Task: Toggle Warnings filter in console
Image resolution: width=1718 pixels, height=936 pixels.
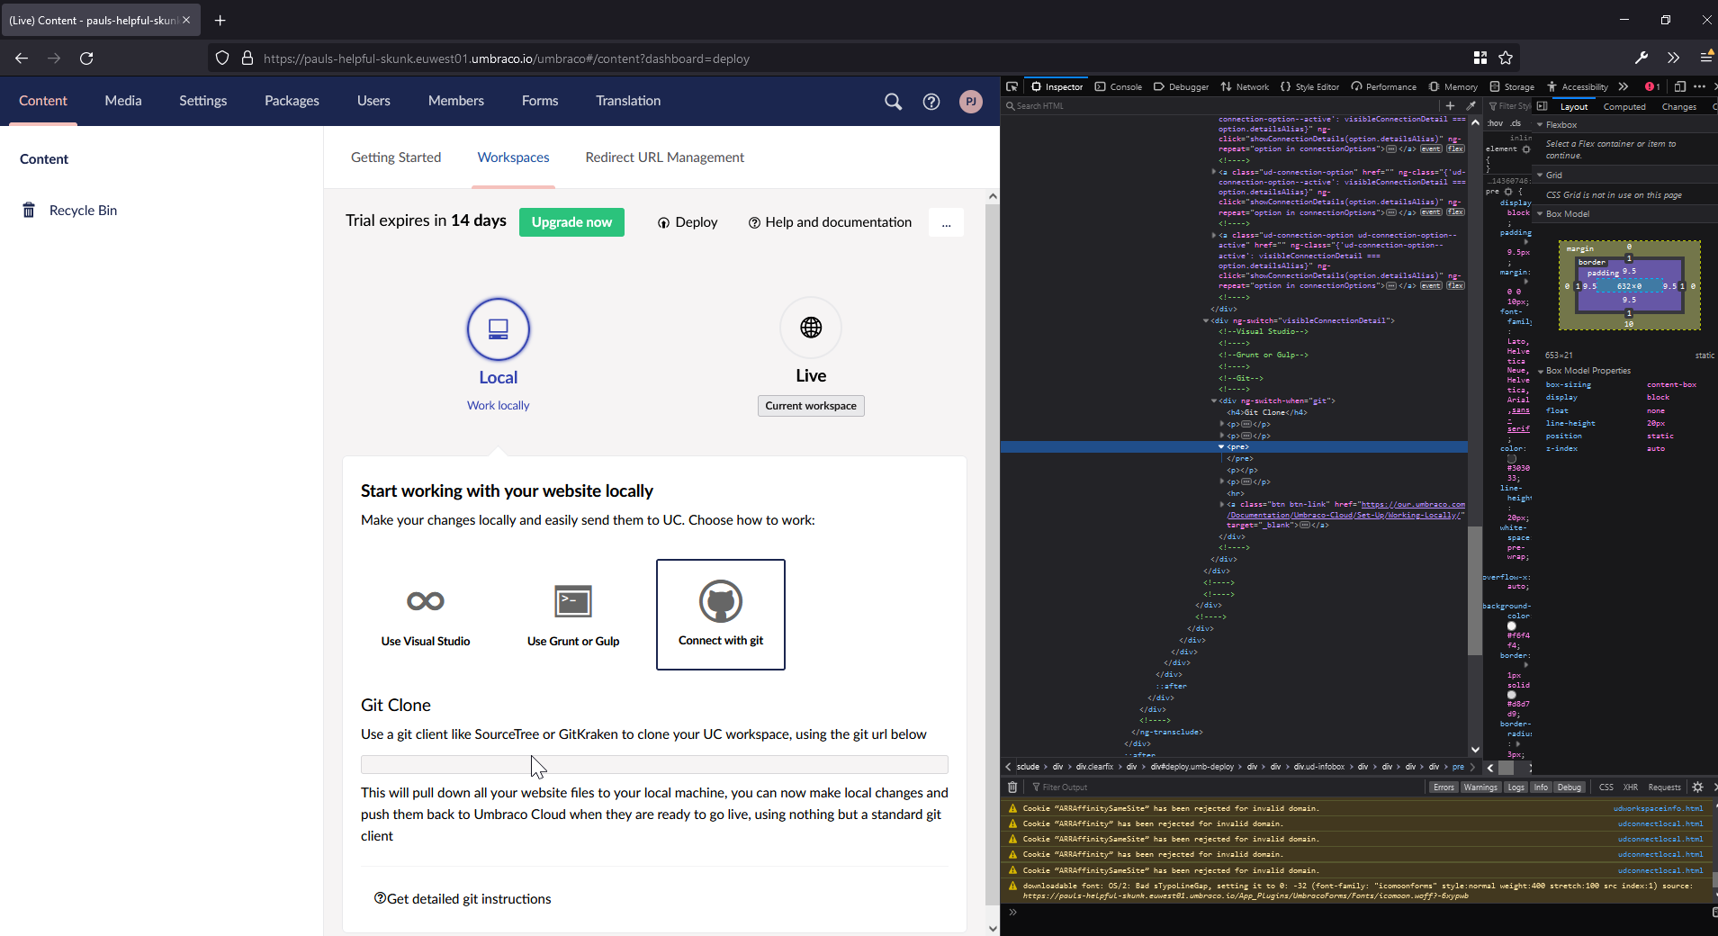Action: [x=1480, y=787]
